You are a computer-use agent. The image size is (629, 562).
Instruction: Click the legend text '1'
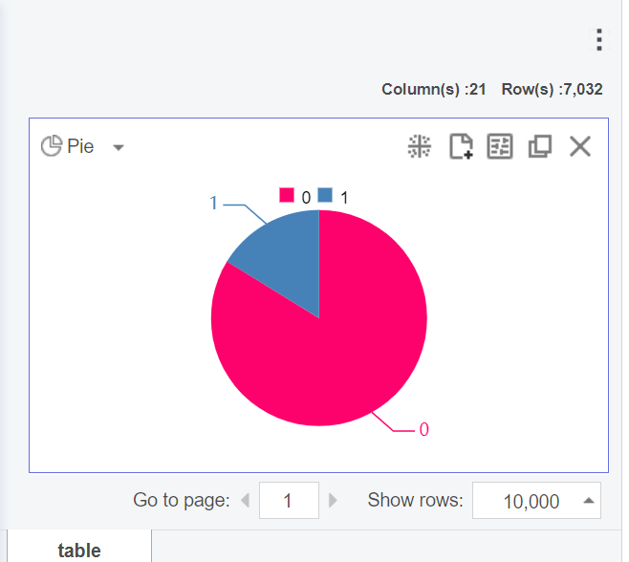(x=344, y=197)
